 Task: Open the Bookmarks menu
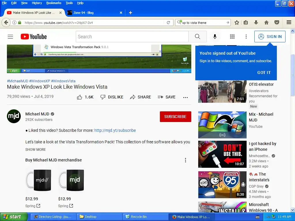pyautogui.click(x=54, y=3)
